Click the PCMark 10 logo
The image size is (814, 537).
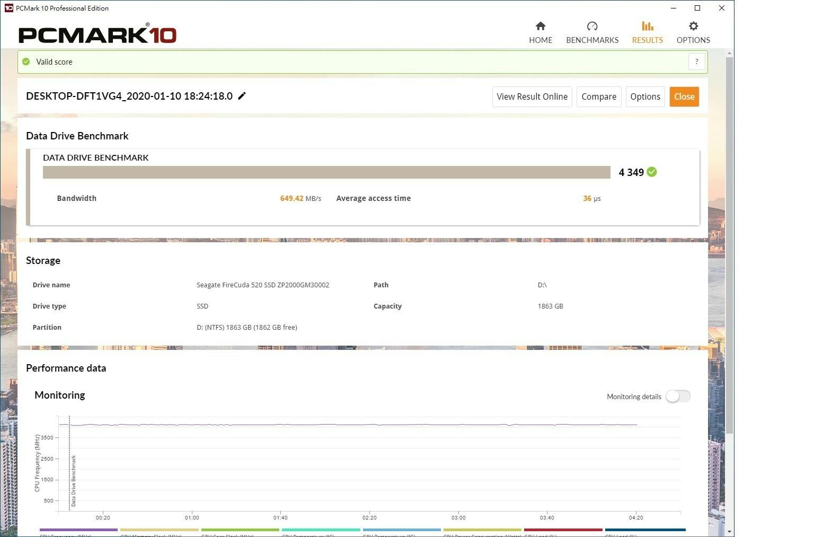point(98,34)
